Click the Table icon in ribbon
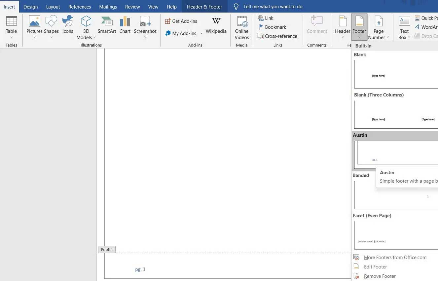 click(x=11, y=22)
